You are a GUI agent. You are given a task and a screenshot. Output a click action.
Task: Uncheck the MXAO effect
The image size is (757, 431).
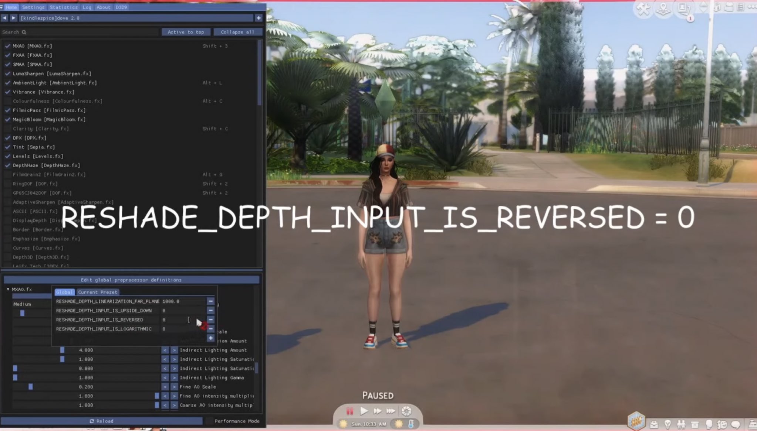7,46
